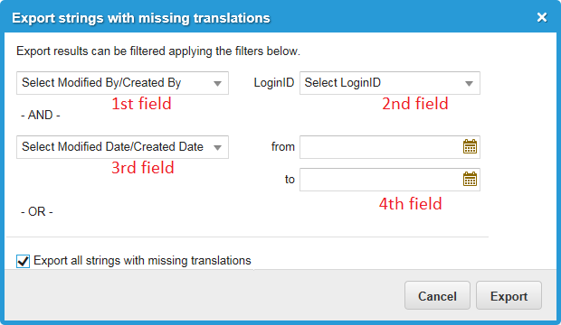Viewport: 561px width, 325px height.
Task: Cancel the export dialog
Action: 437,295
